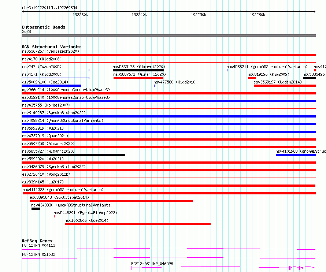Select esv3599140 (1000GenomesConsortiumPhase3) label

(66, 97)
